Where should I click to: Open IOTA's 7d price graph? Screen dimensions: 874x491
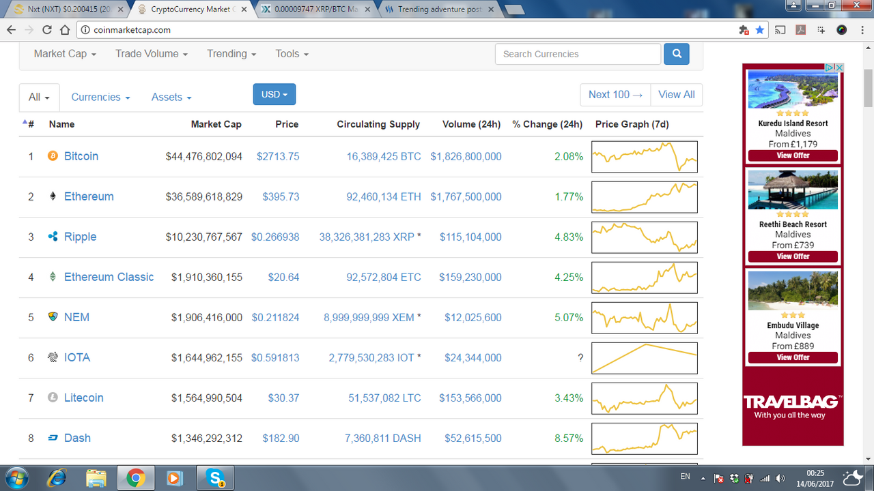point(645,357)
